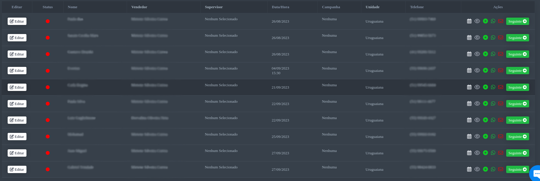Click Seguinte button in the 21/09/2023 row

517,87
